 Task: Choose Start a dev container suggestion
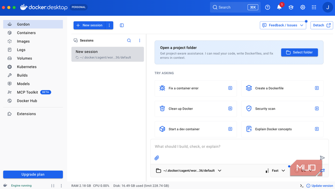coord(195,129)
